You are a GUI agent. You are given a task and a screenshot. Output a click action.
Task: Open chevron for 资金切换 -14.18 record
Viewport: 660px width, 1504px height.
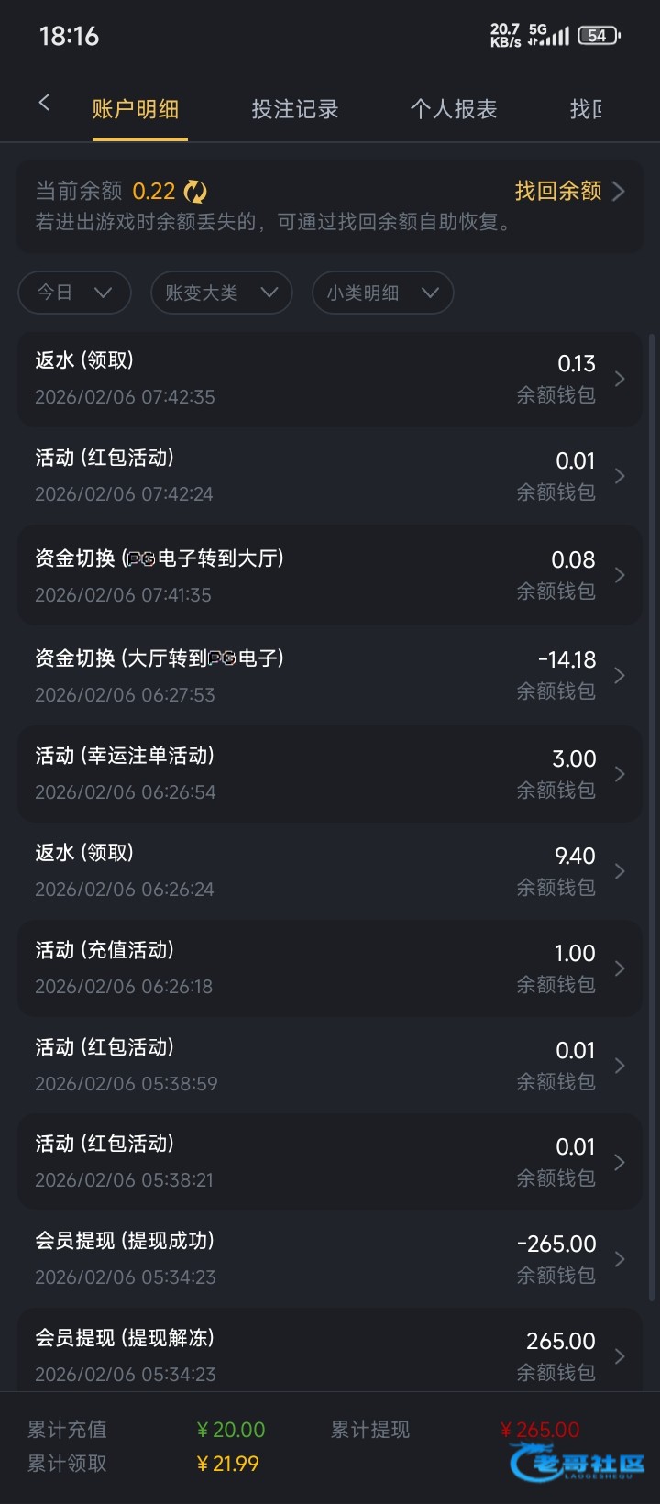(x=620, y=676)
